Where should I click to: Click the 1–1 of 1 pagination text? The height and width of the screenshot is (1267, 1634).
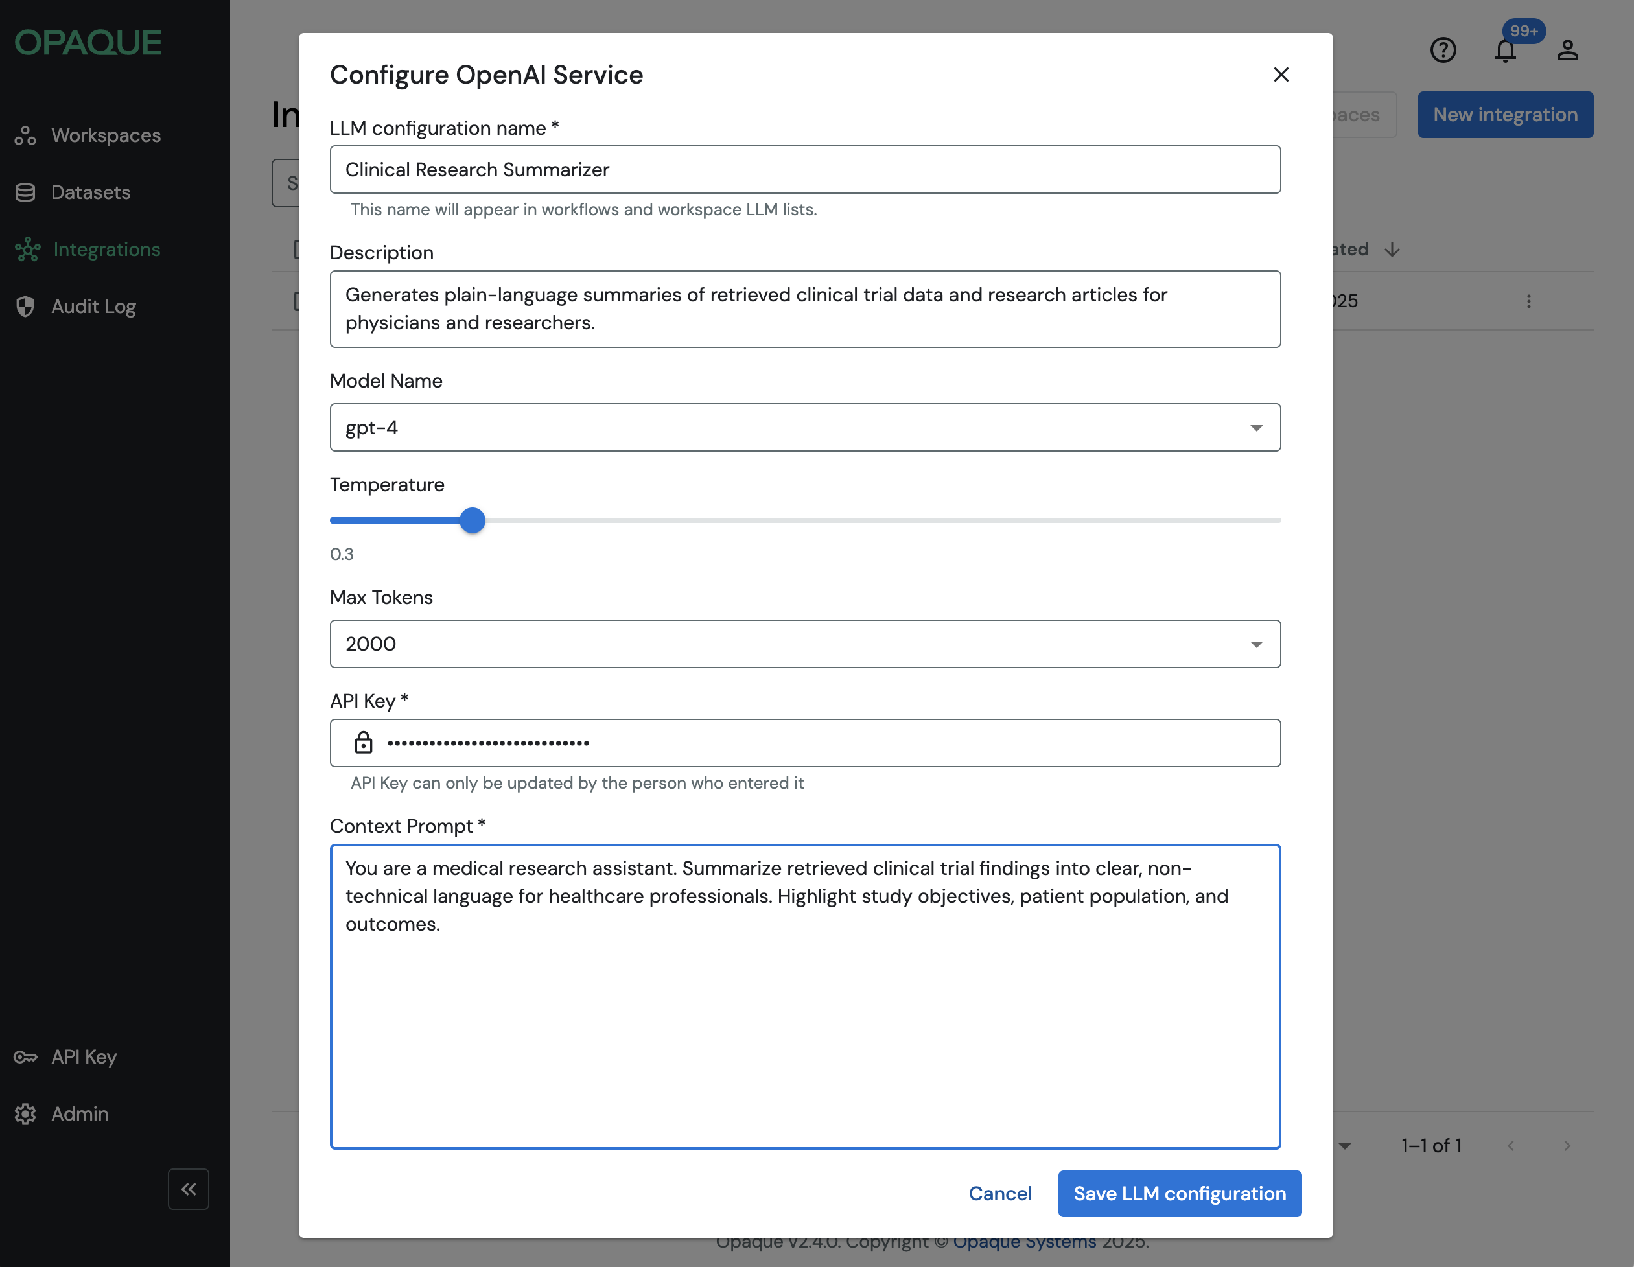coord(1431,1145)
